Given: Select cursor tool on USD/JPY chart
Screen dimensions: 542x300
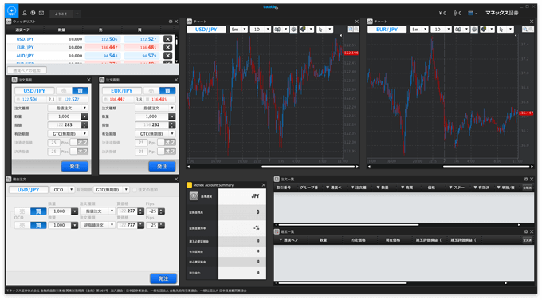Looking at the screenshot, I should point(324,30).
